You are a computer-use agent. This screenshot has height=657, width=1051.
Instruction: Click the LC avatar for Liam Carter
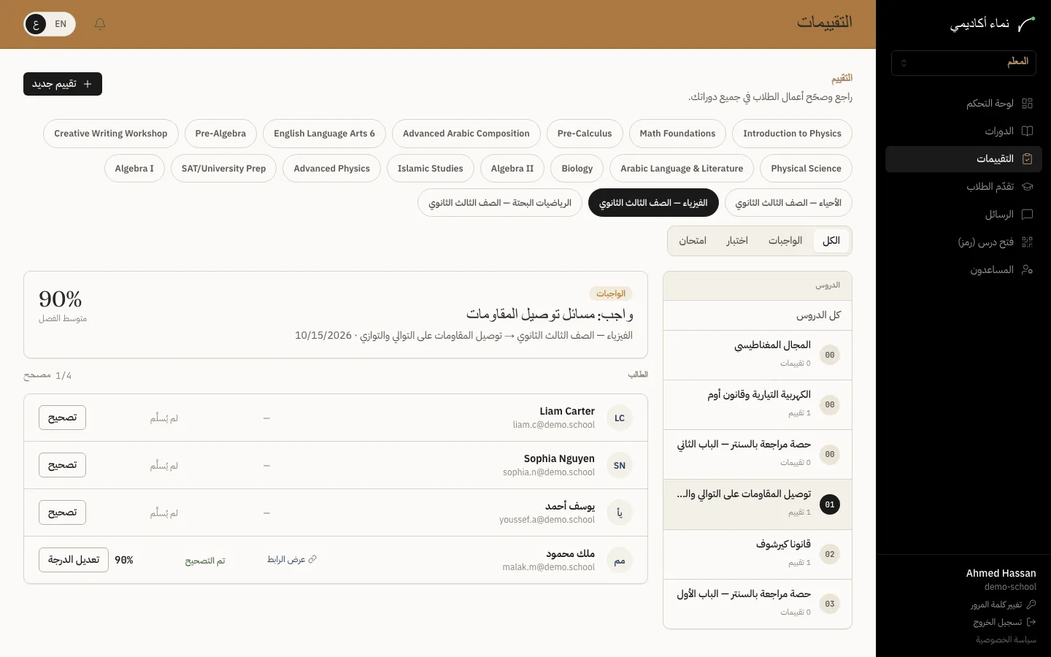(x=620, y=418)
